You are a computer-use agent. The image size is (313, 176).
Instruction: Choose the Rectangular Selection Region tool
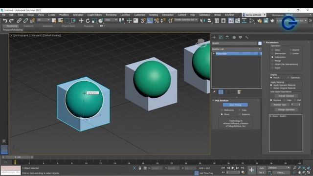(67, 21)
